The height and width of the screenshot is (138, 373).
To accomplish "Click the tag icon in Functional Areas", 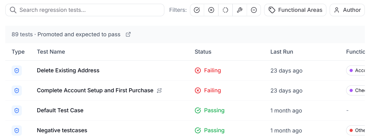I will [x=272, y=10].
